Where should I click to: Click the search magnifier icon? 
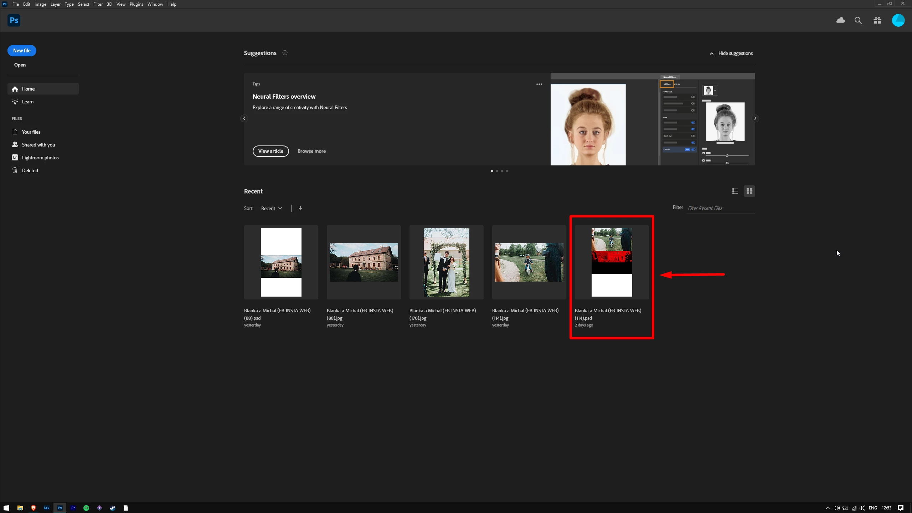(858, 20)
